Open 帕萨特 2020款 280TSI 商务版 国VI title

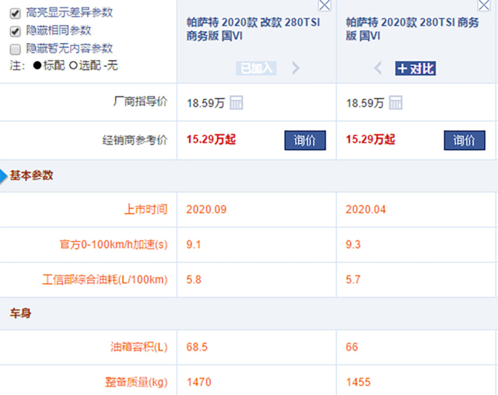[x=412, y=29]
